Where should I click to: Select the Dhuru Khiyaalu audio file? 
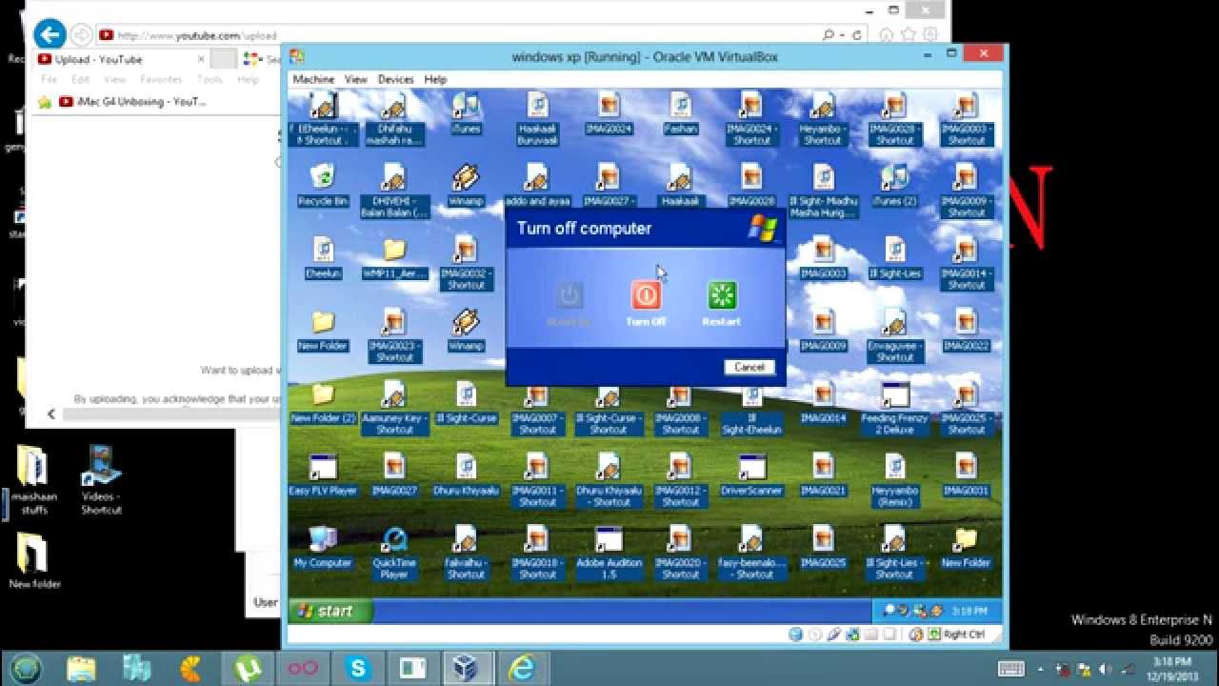point(466,474)
